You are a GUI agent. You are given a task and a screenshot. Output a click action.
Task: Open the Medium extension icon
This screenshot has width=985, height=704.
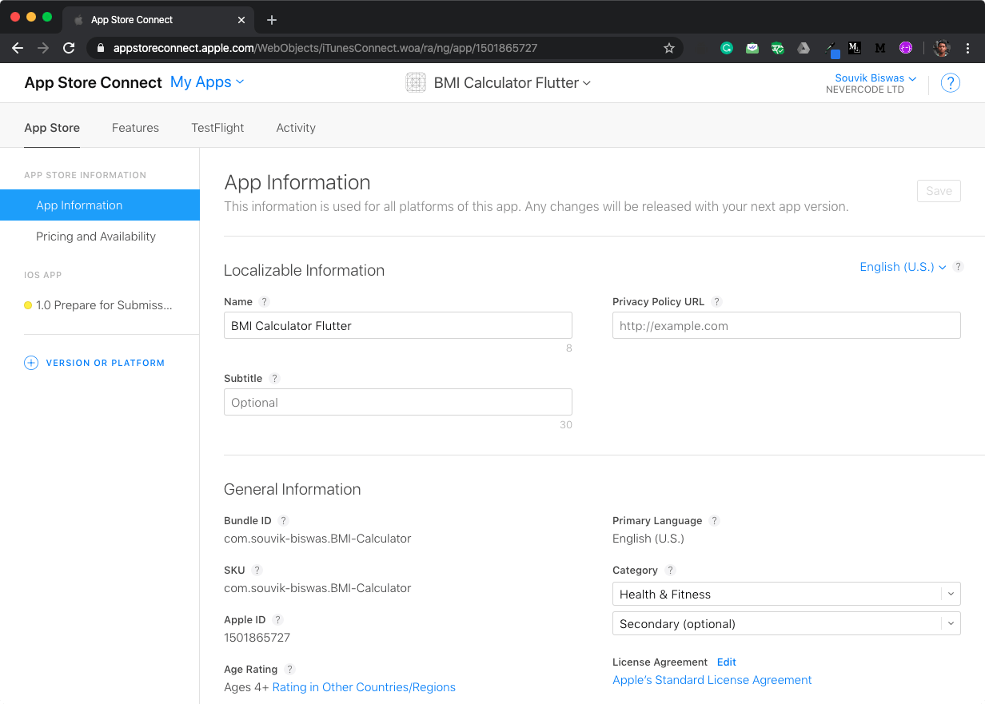click(x=880, y=48)
